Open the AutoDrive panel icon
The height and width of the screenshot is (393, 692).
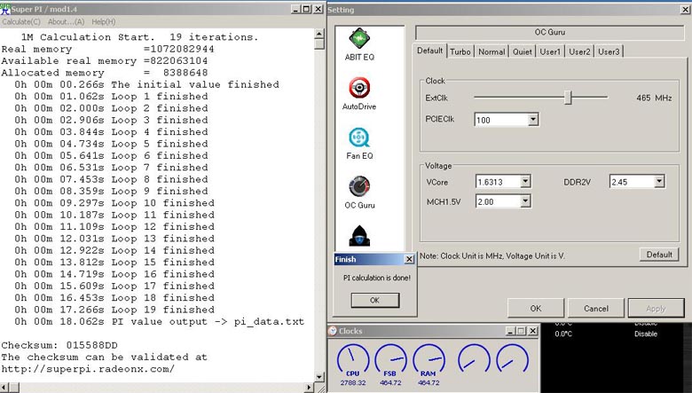359,88
